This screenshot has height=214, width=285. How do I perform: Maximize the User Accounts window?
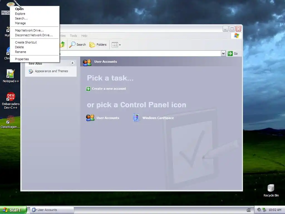point(232,29)
